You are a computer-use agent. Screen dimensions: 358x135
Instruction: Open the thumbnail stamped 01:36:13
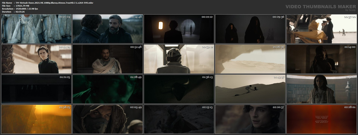[179, 89]
